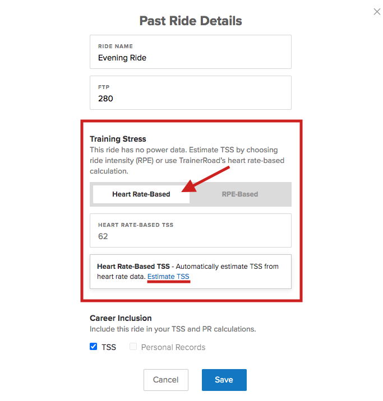Save the past ride details
Image resolution: width=383 pixels, height=401 pixels.
[x=224, y=380]
